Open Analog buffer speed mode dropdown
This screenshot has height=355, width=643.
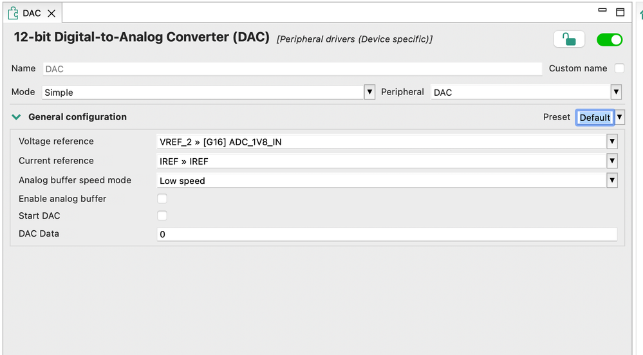(x=611, y=181)
